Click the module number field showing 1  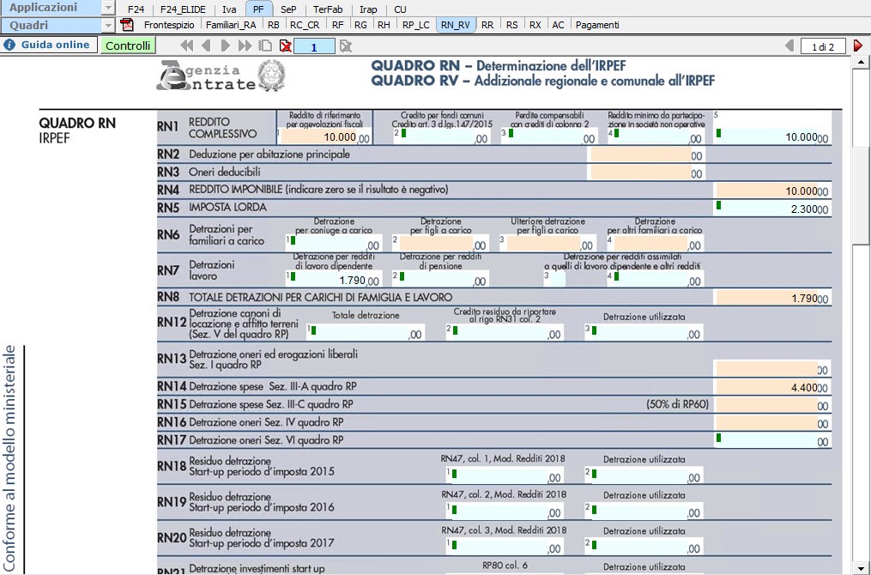(314, 46)
